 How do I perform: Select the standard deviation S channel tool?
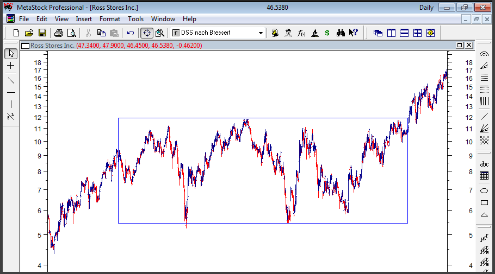(x=484, y=262)
